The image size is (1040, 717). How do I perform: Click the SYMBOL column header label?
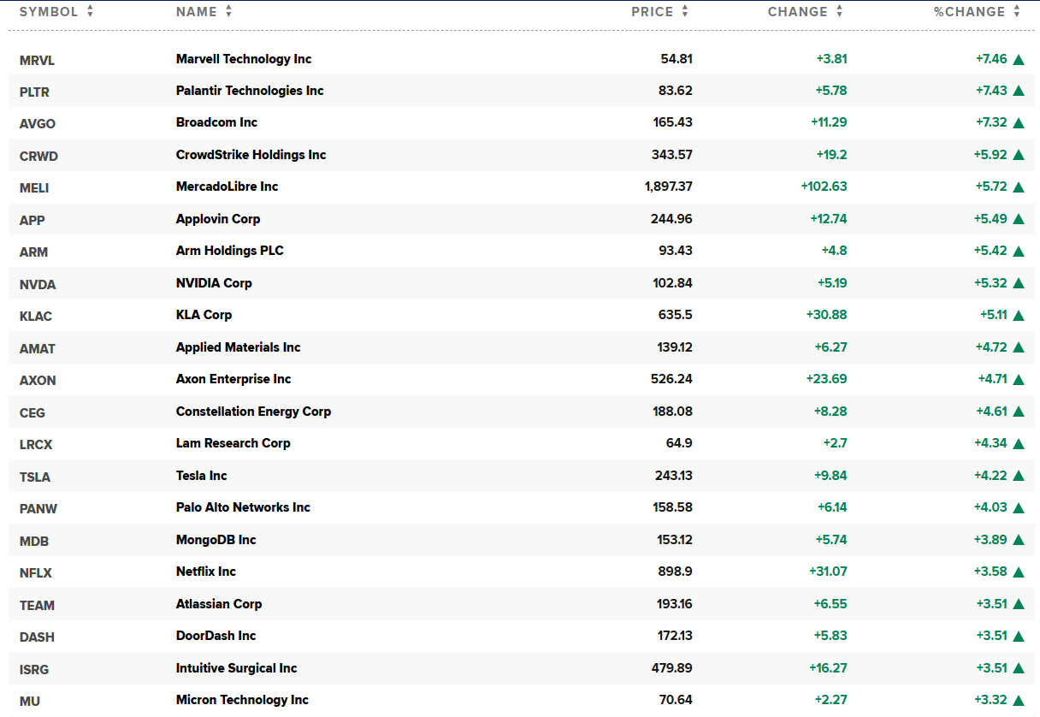49,12
